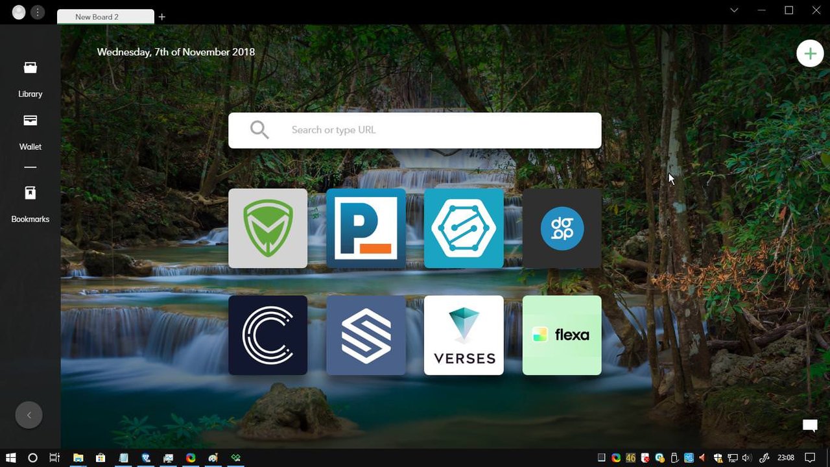Open File Explorer from taskbar
The height and width of the screenshot is (467, 830).
coord(78,458)
